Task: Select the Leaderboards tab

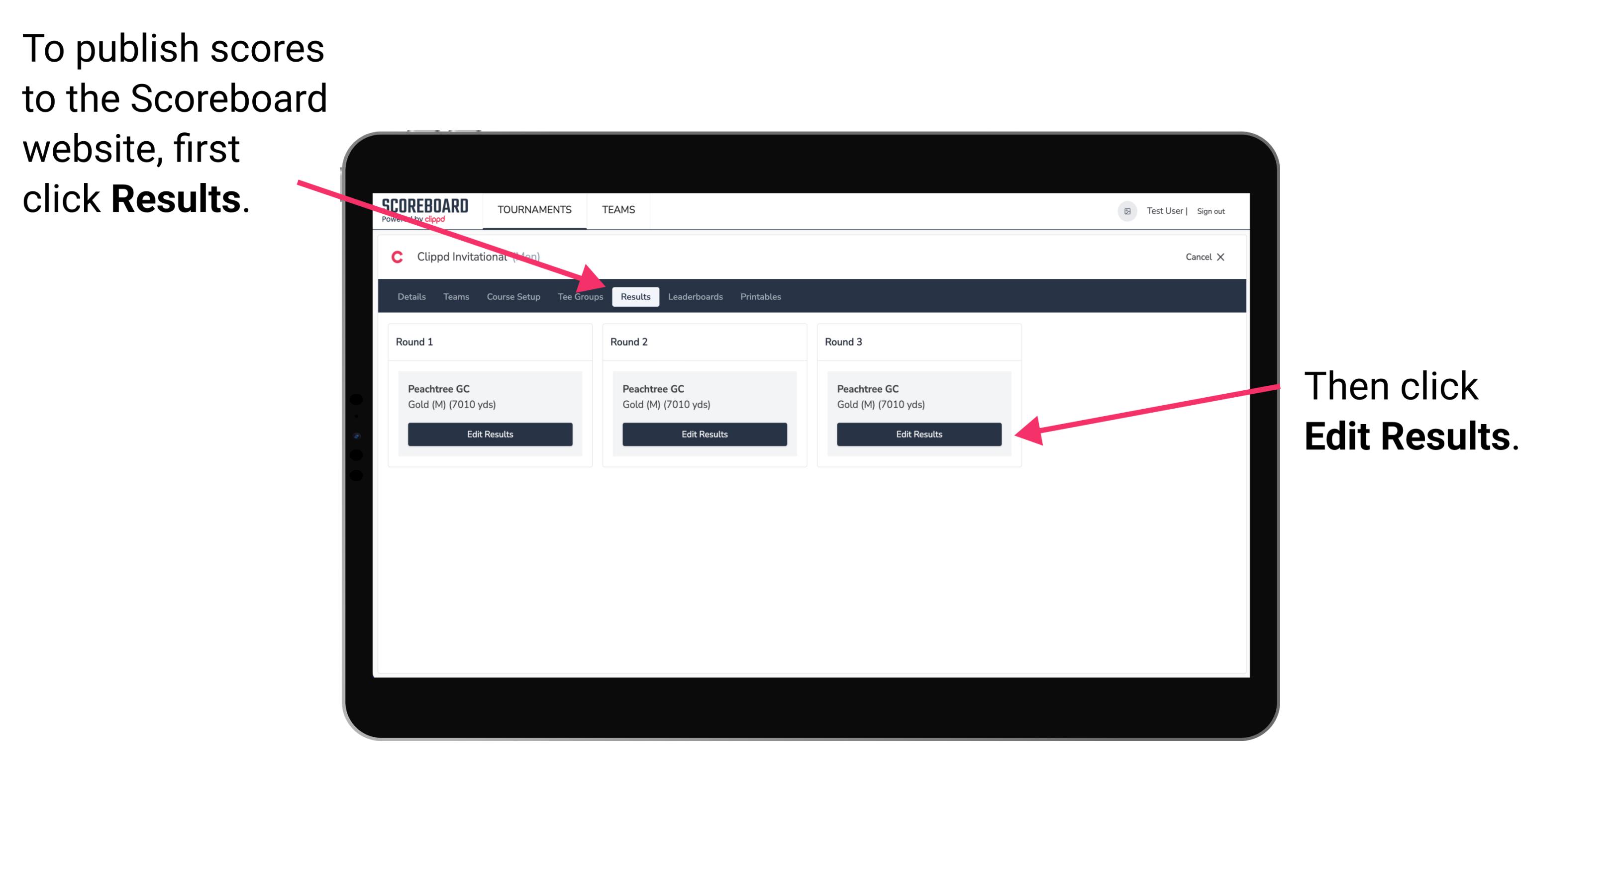Action: pyautogui.click(x=696, y=296)
